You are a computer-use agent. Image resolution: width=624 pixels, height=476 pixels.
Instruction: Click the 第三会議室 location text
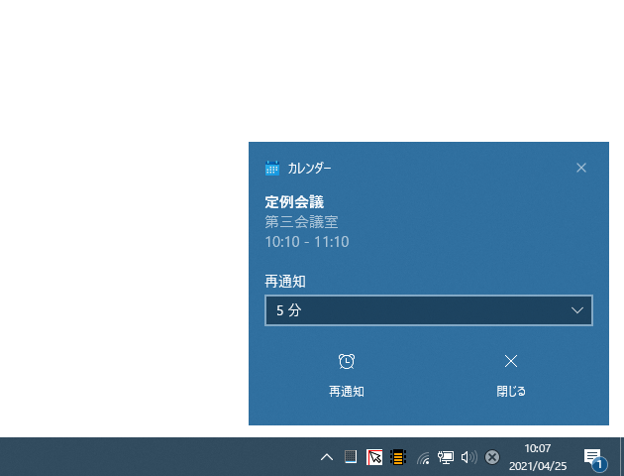click(x=302, y=222)
